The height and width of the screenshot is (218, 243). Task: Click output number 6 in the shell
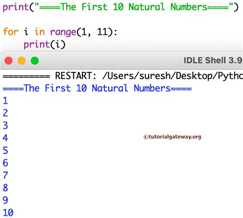(x=5, y=163)
